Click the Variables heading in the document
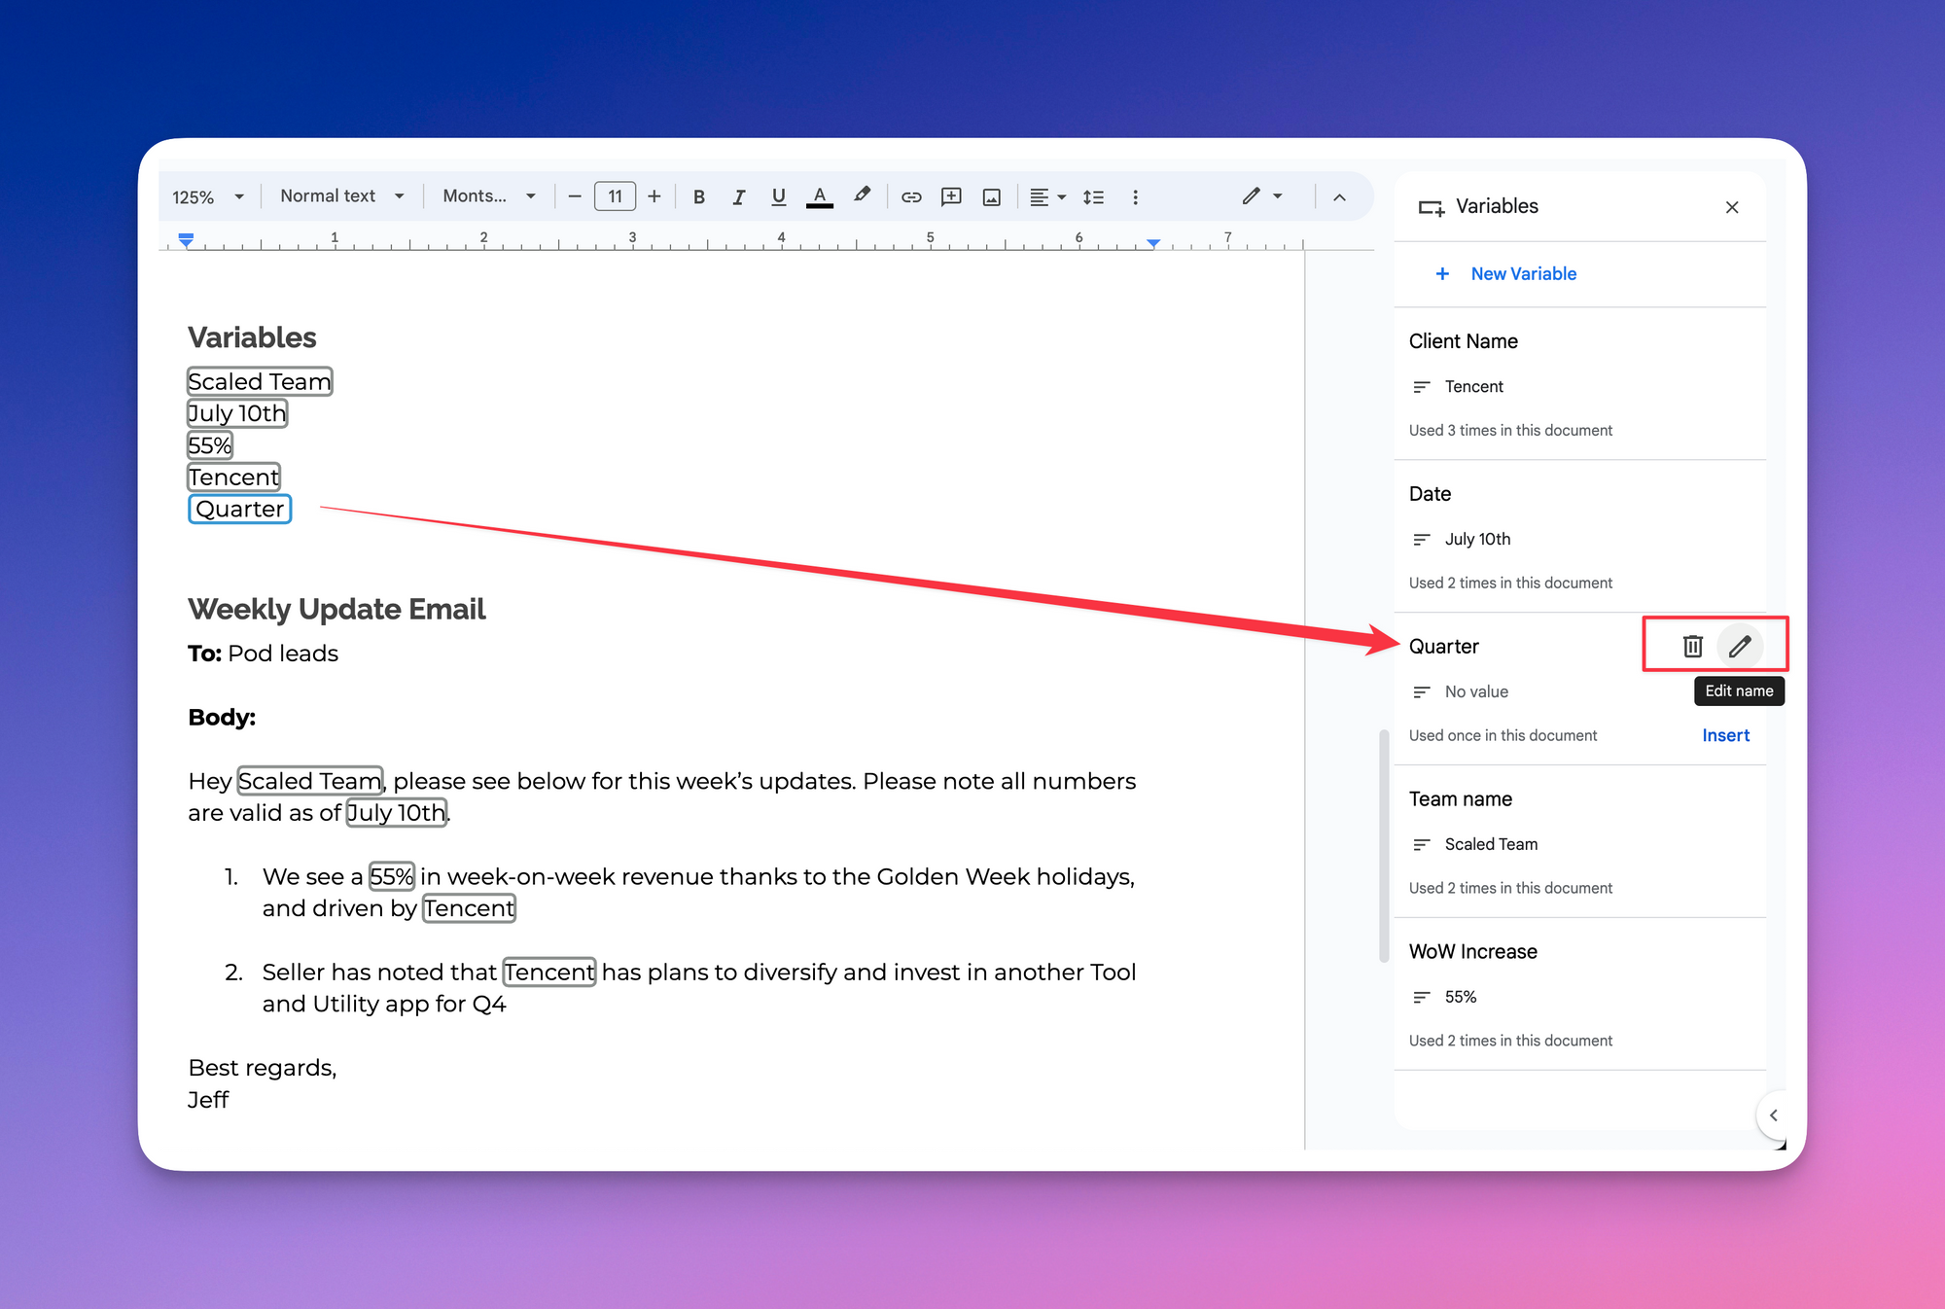Image resolution: width=1945 pixels, height=1309 pixels. tap(252, 337)
